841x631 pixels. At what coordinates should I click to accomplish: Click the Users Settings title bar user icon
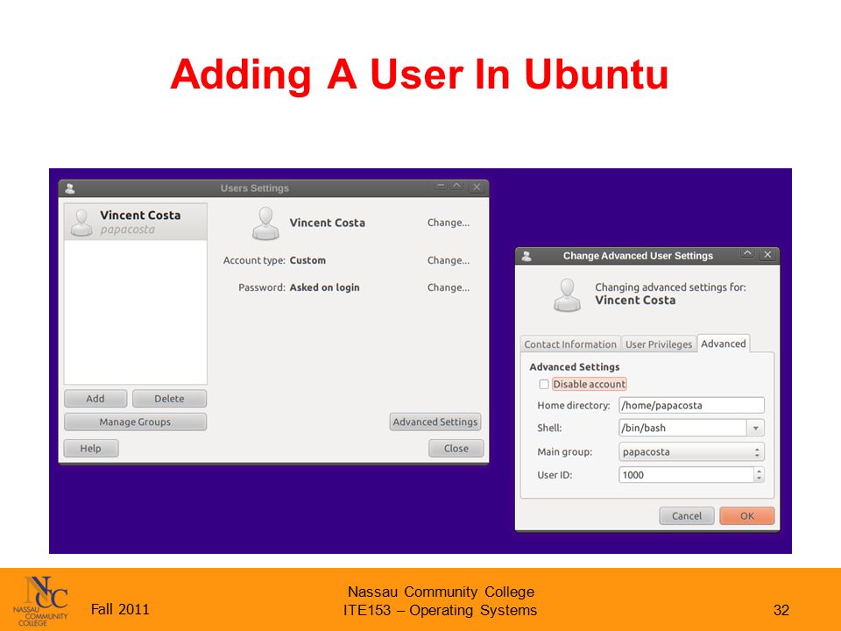tap(70, 189)
